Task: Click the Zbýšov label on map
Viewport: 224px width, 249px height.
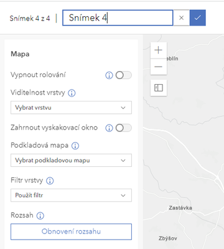Action: coord(168,238)
